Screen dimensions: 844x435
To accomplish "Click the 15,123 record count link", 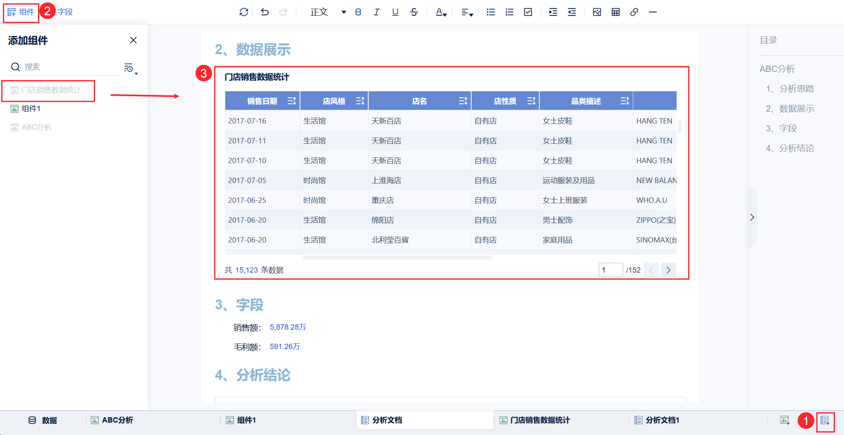I will [x=246, y=270].
